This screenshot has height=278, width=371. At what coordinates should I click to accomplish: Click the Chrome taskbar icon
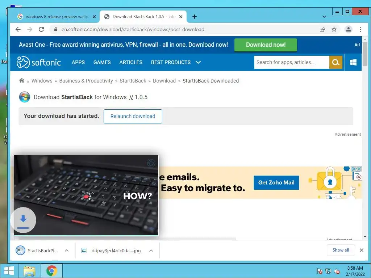click(x=52, y=271)
